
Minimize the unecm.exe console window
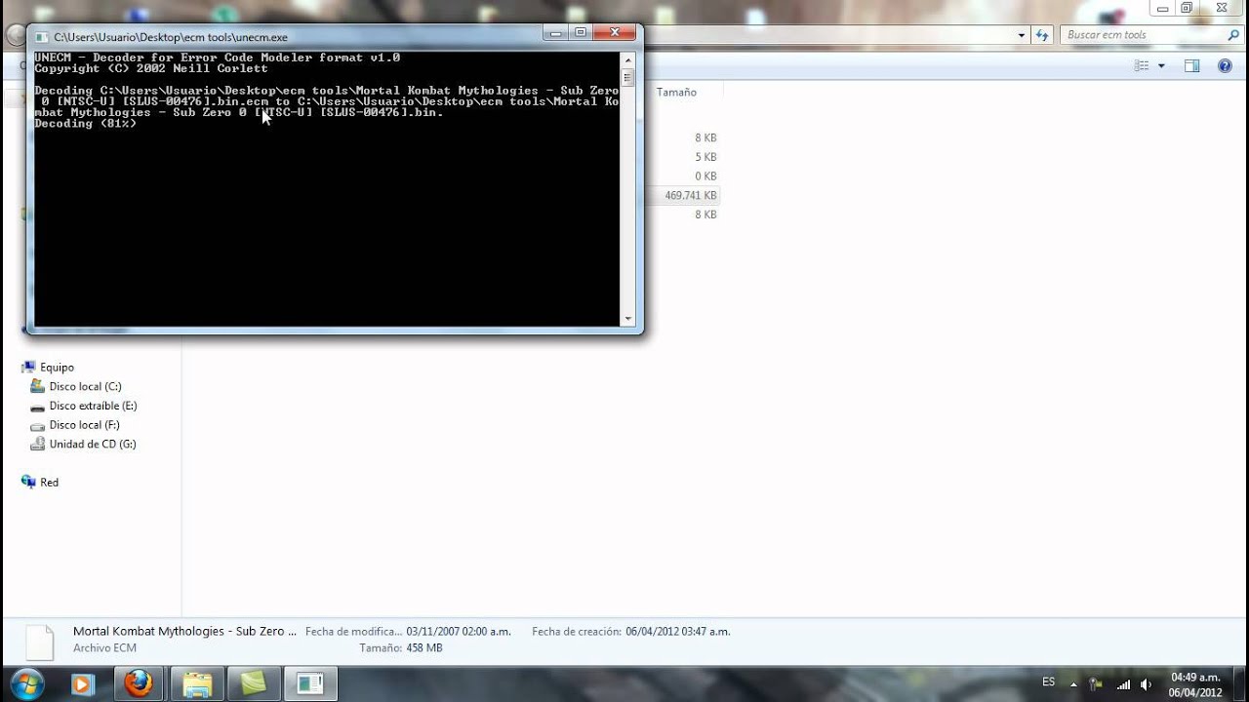(555, 32)
